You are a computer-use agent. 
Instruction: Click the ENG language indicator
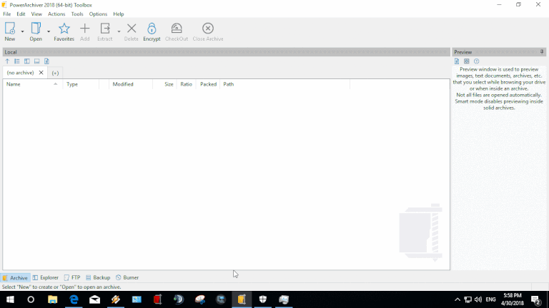pyautogui.click(x=491, y=299)
